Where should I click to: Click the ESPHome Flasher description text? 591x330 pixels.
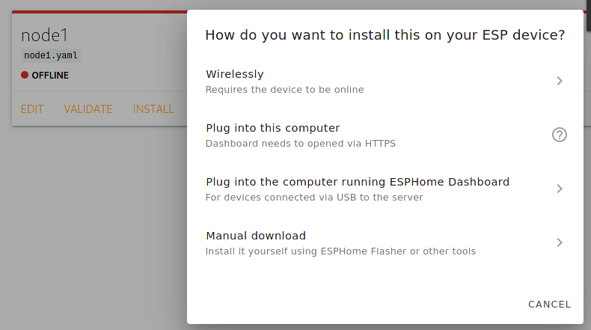point(340,251)
